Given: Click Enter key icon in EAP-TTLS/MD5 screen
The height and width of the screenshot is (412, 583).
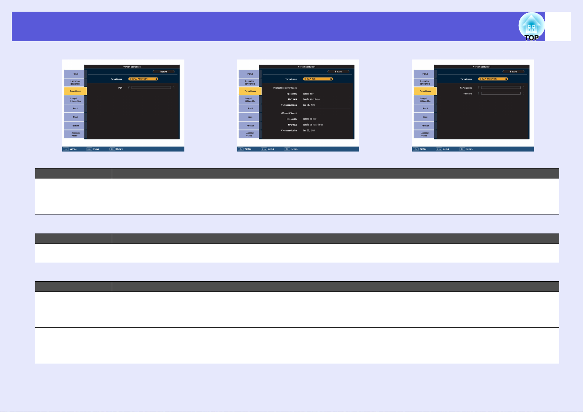Looking at the screenshot, I should [439, 149].
